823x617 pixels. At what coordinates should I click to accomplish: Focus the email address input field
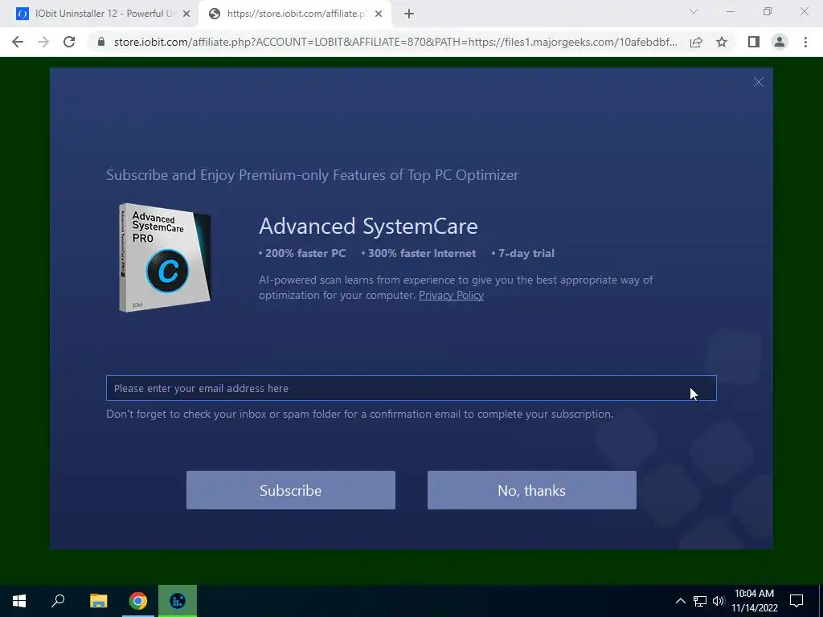(x=411, y=388)
